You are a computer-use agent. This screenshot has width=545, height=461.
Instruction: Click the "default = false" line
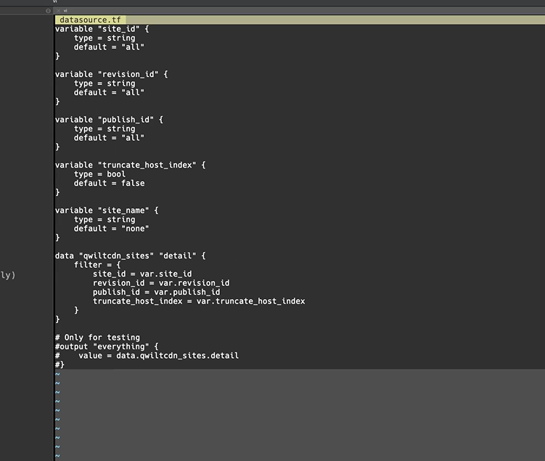pos(109,183)
